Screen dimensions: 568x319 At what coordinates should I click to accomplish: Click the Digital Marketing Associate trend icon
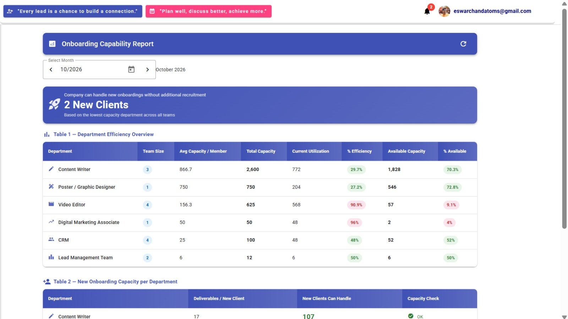point(51,222)
